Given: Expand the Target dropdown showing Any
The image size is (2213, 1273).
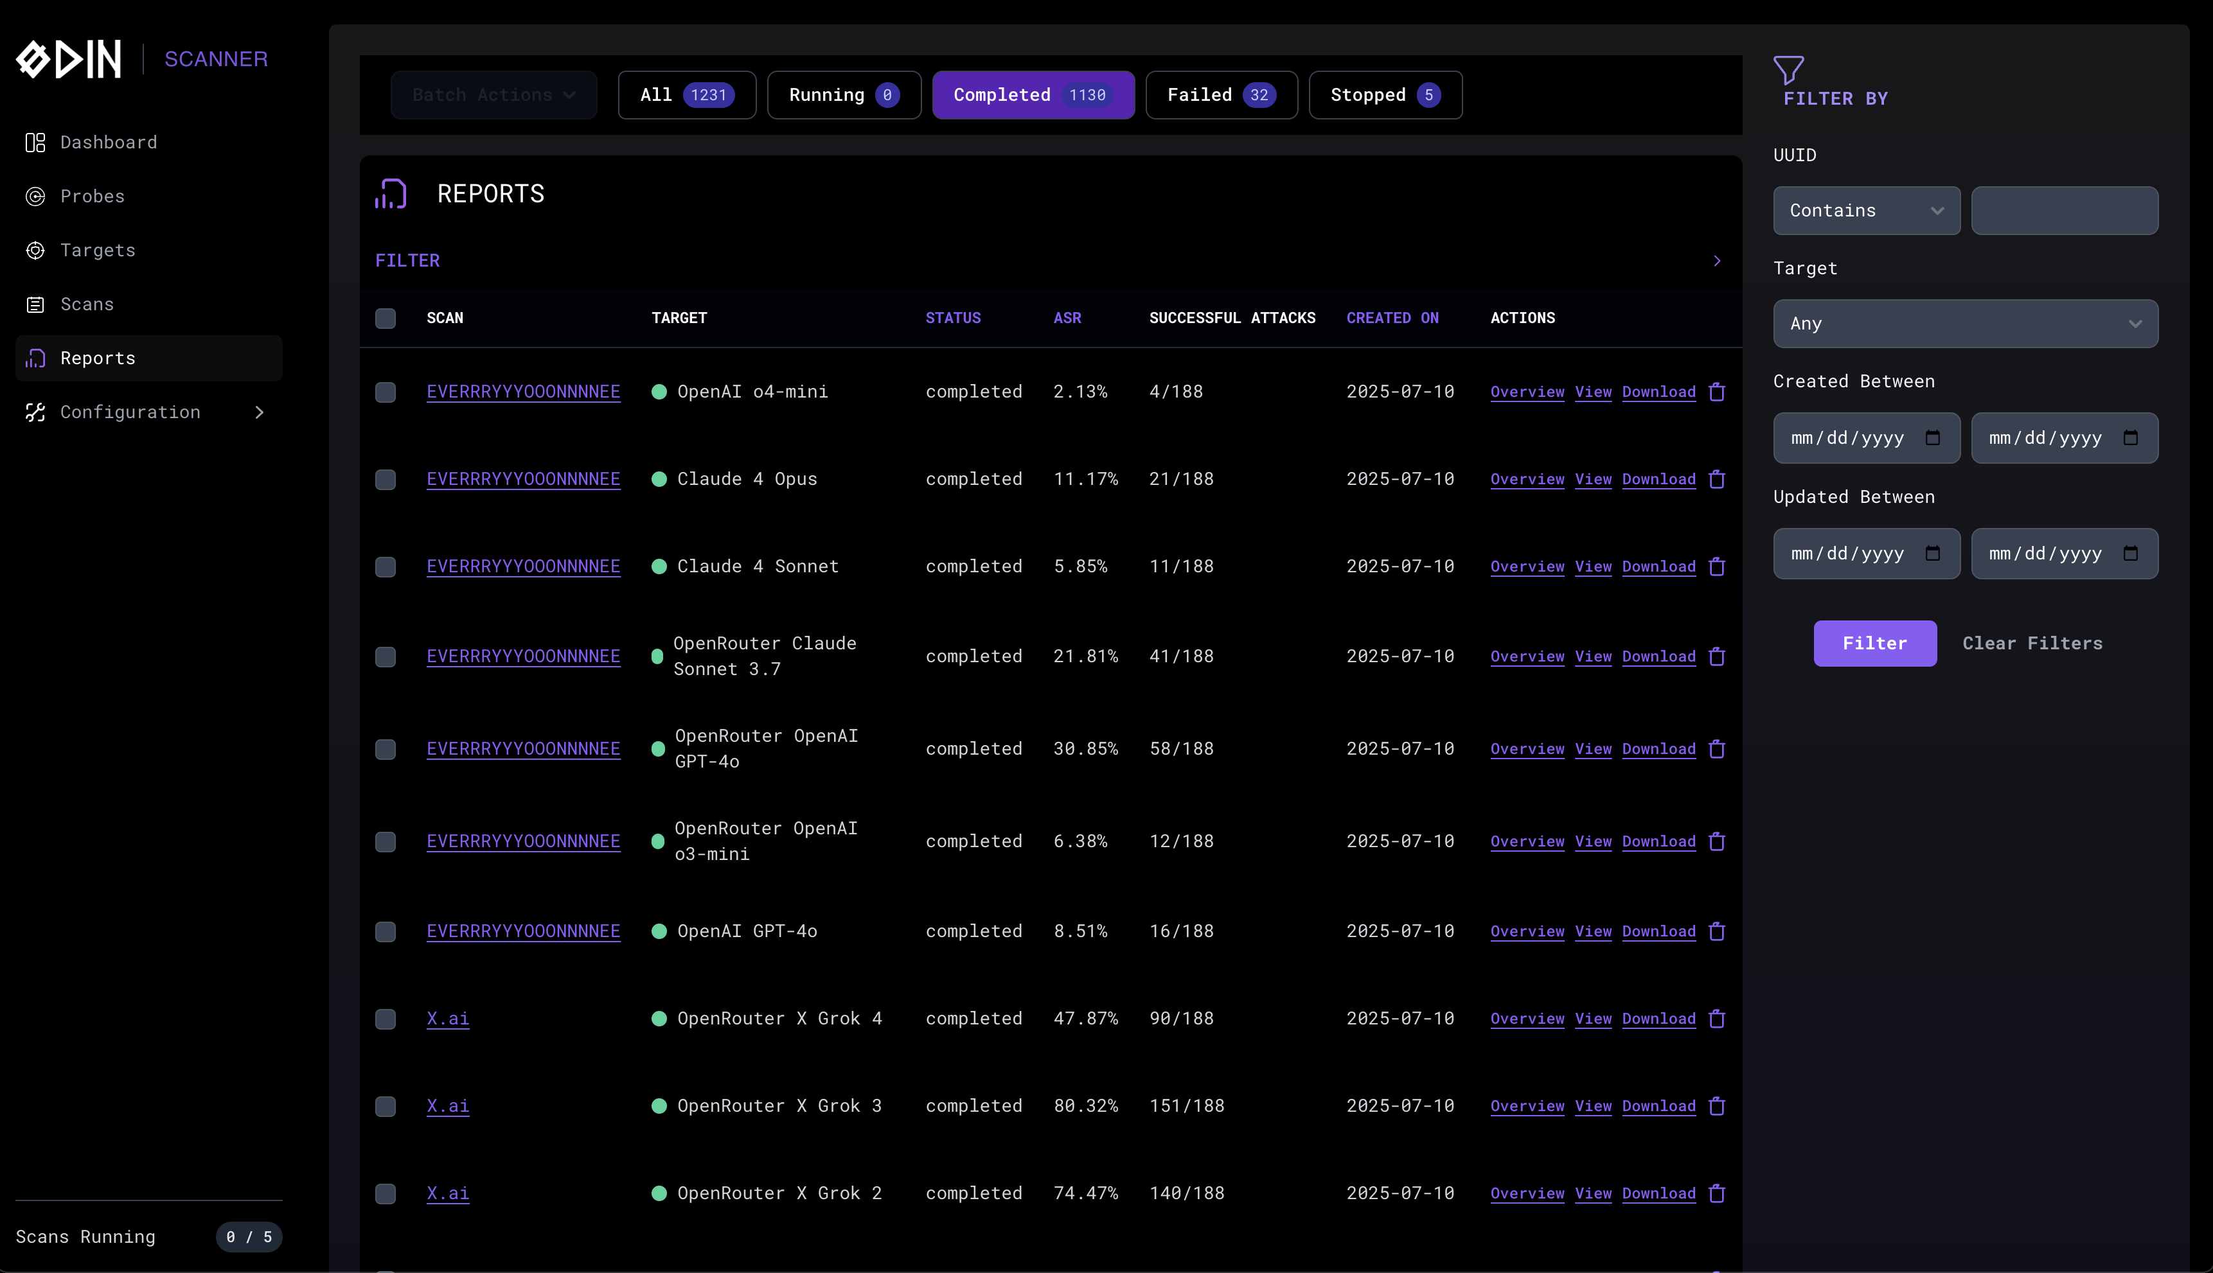Looking at the screenshot, I should pyautogui.click(x=1964, y=324).
